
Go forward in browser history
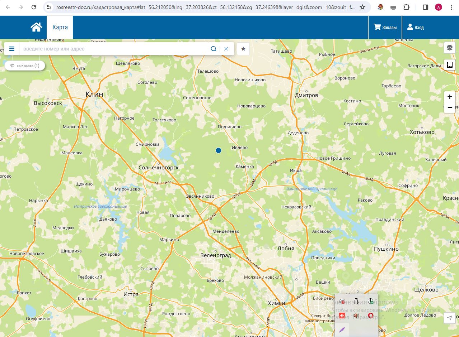(21, 7)
